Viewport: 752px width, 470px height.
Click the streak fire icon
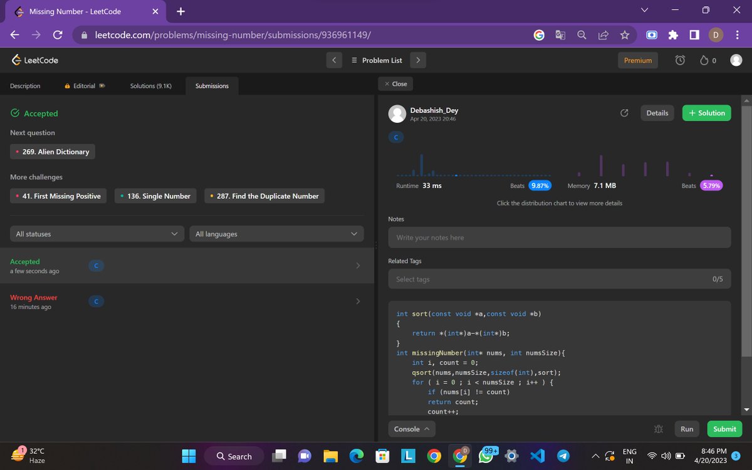(x=704, y=60)
